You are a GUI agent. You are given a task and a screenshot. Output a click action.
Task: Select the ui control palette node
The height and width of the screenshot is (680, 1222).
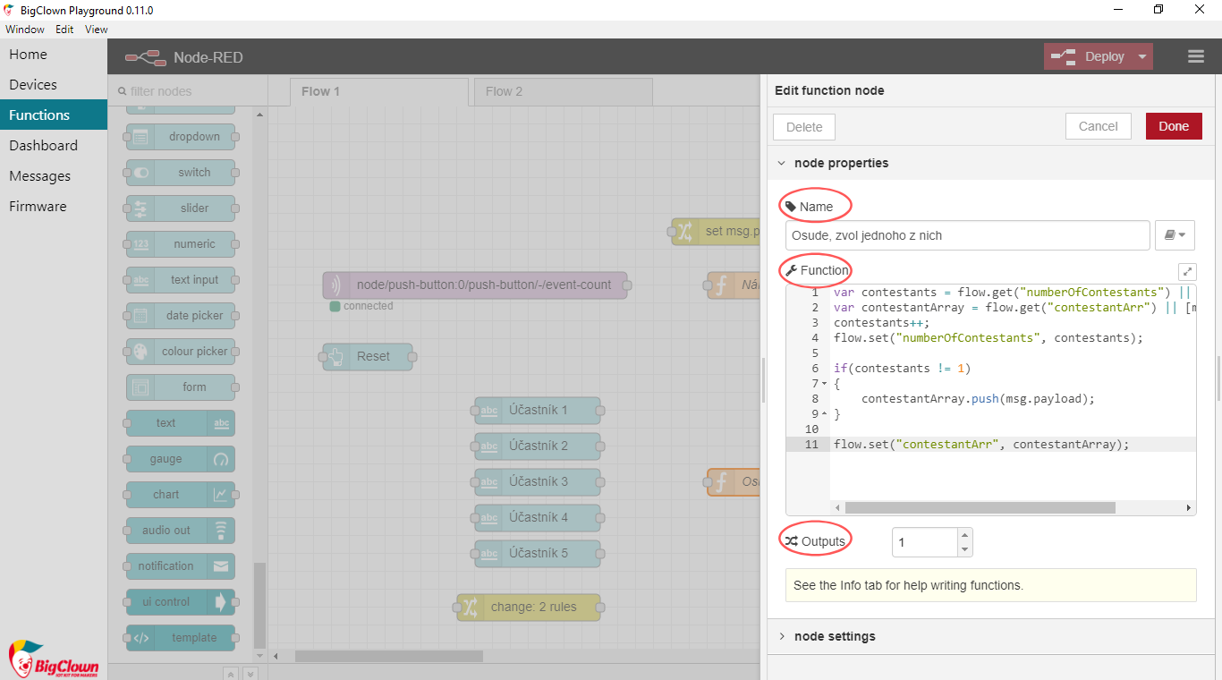181,602
